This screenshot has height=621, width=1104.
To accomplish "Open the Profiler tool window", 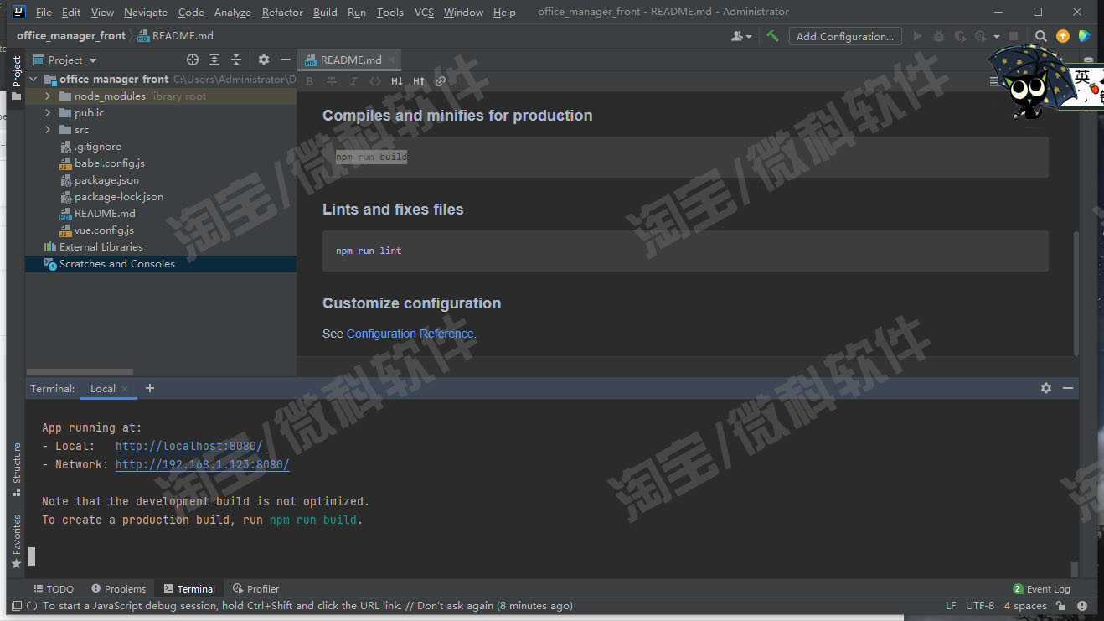I will click(255, 588).
